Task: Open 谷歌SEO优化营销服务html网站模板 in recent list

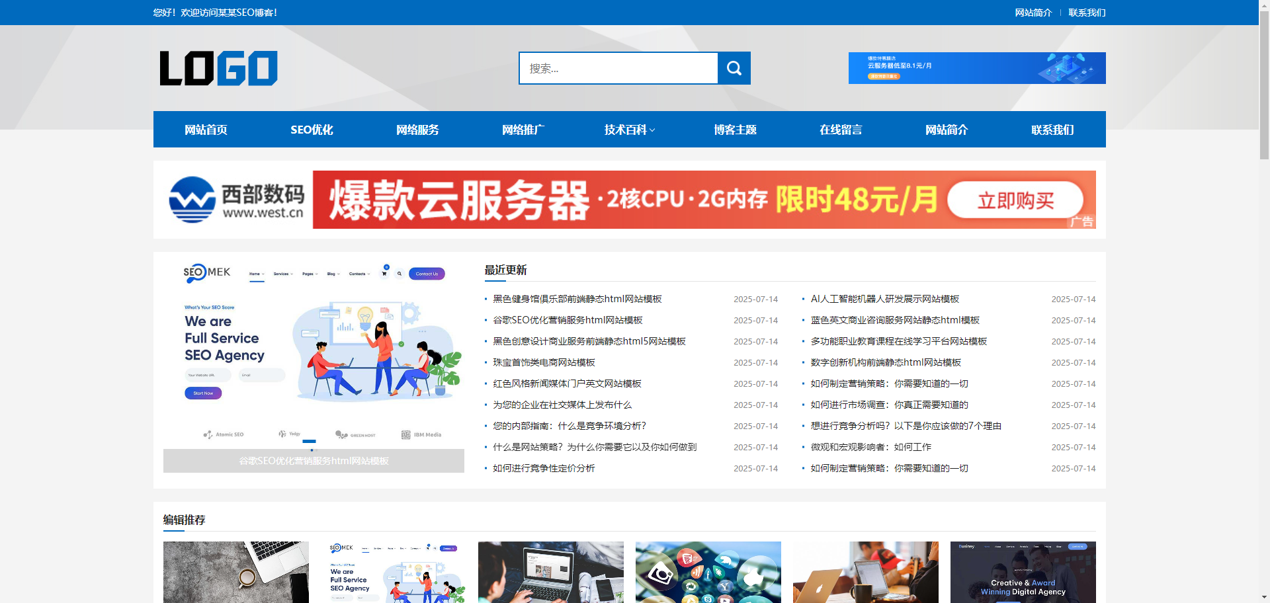Action: [x=568, y=320]
